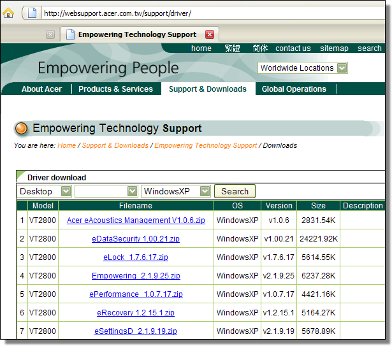Open the Products & Services menu

(115, 89)
